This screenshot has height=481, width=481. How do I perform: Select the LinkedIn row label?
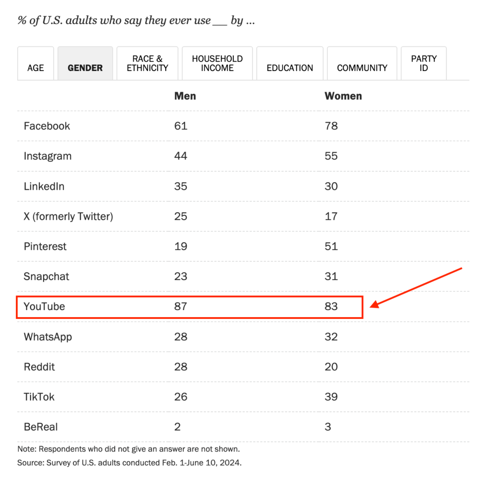click(44, 186)
